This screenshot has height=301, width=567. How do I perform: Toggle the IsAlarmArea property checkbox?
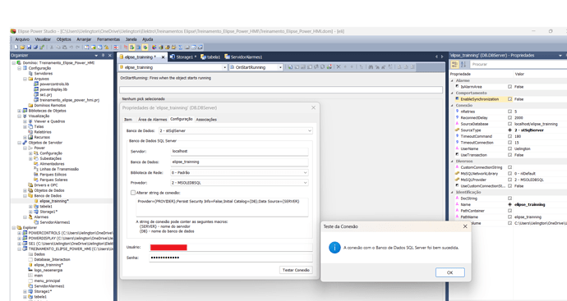point(509,87)
